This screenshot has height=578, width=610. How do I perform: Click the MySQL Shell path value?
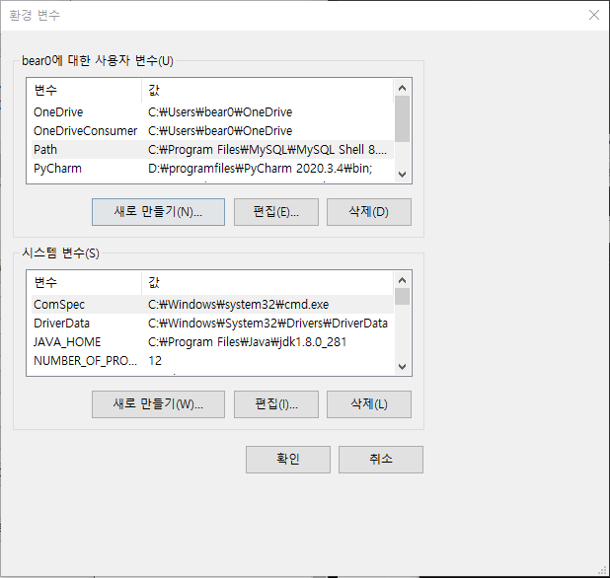coord(267,150)
